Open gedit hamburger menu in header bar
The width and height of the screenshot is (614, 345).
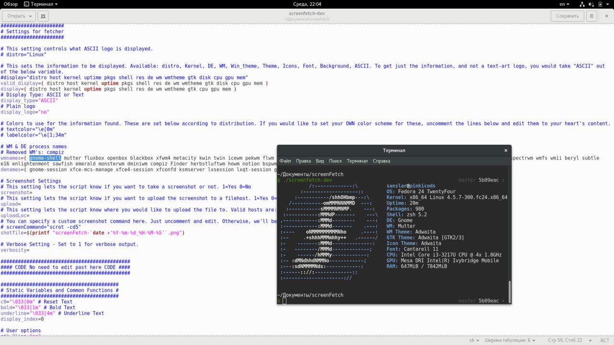click(591, 16)
